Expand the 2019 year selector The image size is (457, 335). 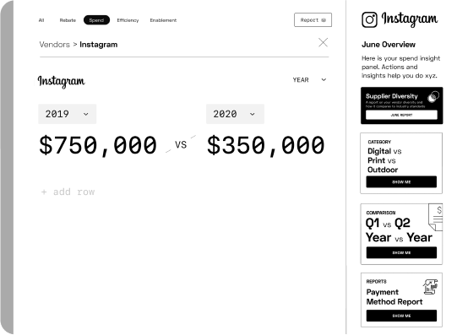pos(68,114)
